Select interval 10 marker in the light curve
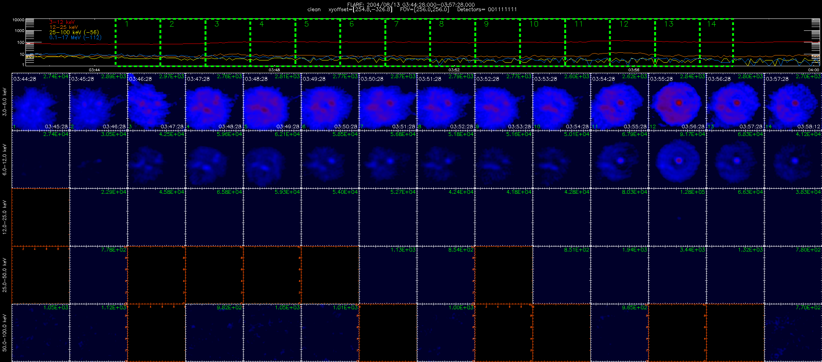The width and height of the screenshot is (822, 362). coord(534,24)
